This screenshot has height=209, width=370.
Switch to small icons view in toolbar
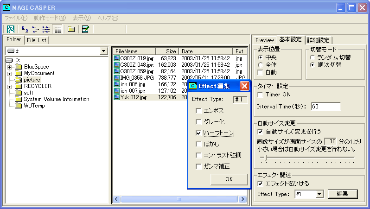coord(35,29)
